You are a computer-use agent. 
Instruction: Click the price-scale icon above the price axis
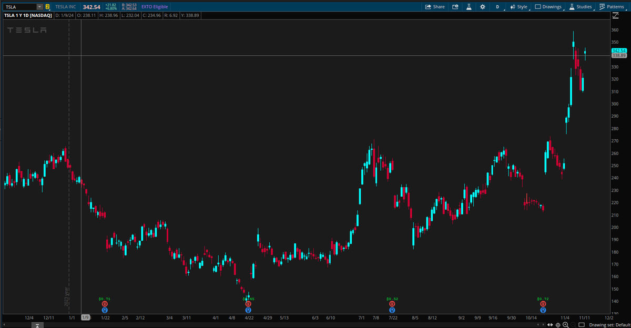615,16
